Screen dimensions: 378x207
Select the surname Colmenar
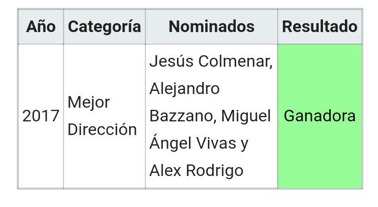235,61
